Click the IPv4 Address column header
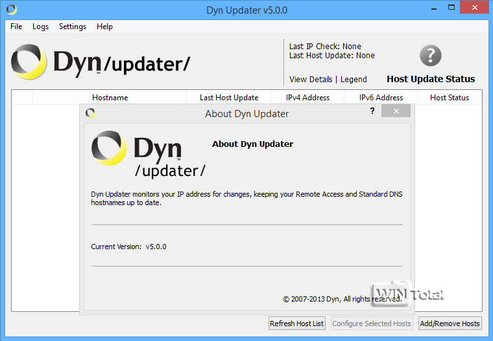The image size is (493, 341). pyautogui.click(x=307, y=98)
